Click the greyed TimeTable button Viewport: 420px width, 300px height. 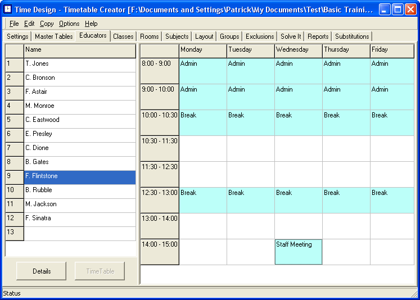click(x=100, y=271)
